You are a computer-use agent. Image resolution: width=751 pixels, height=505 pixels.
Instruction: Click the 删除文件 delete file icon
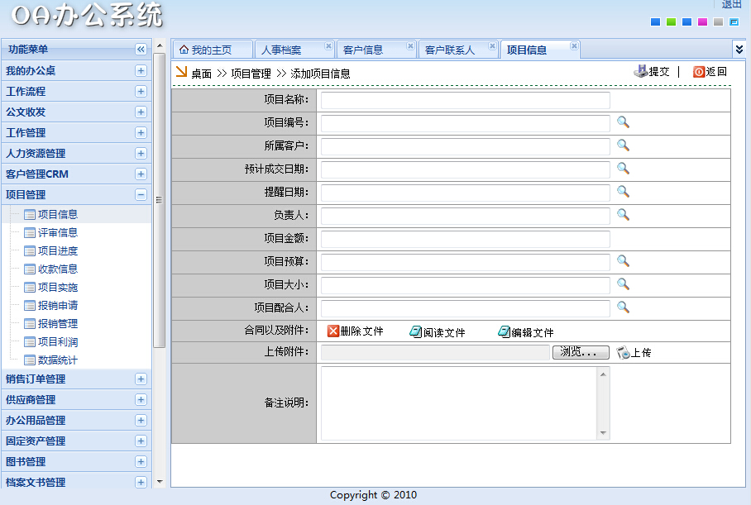pyautogui.click(x=333, y=331)
